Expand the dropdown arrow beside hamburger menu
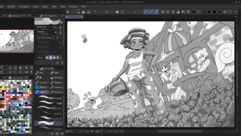The height and width of the screenshot is (136, 241). point(72,12)
